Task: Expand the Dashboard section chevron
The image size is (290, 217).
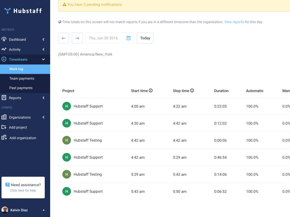Action: [x=43, y=39]
